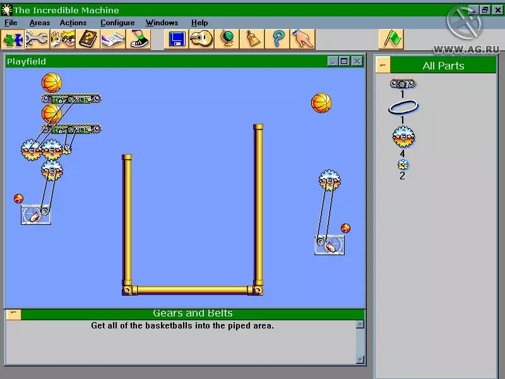This screenshot has width=505, height=379.
Task: Open the Windows menu
Action: pos(162,23)
